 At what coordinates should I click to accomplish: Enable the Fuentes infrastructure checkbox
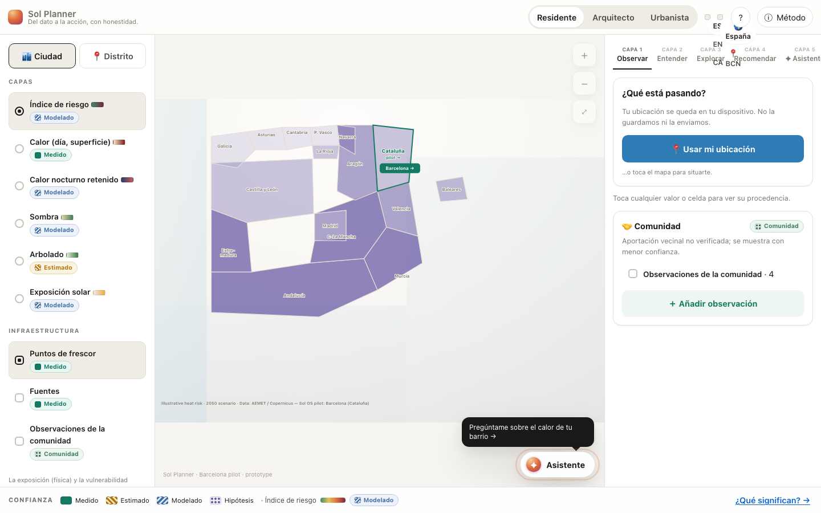coord(19,398)
